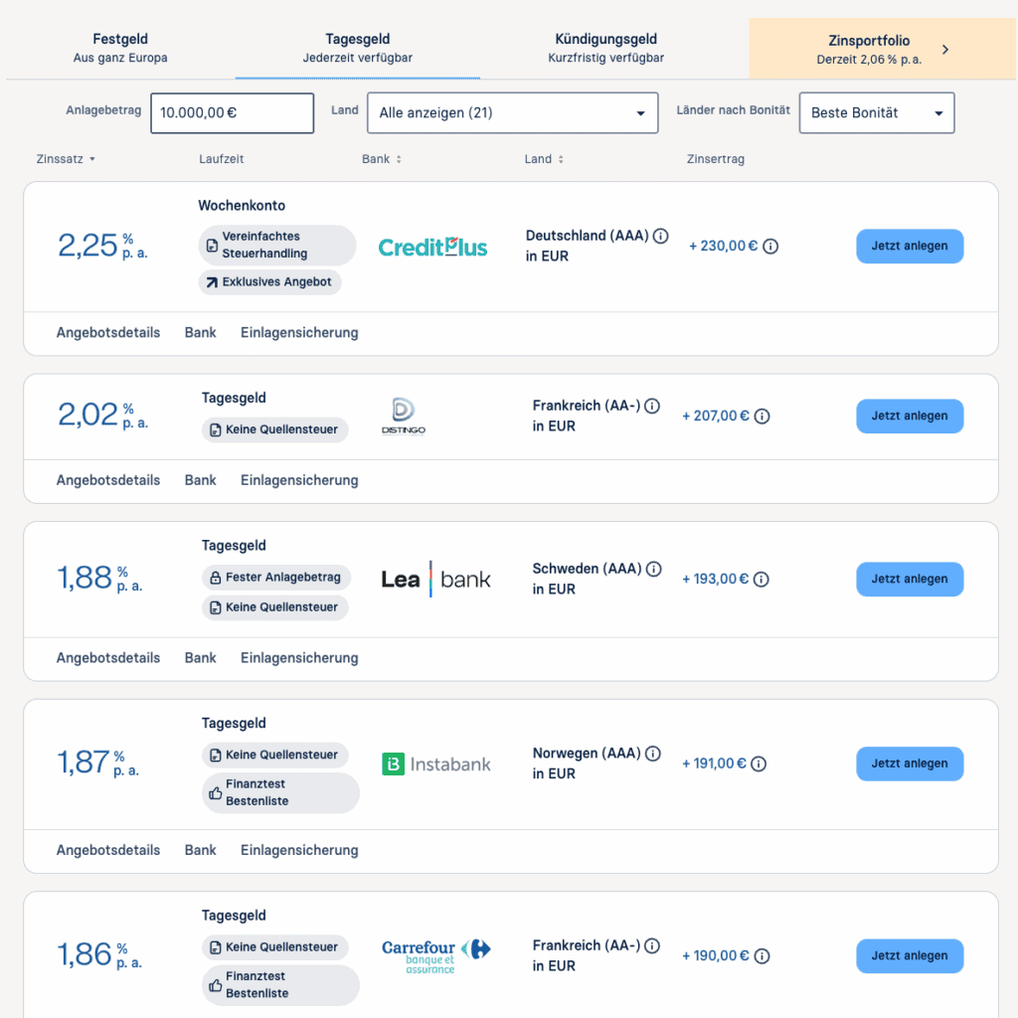
Task: Open Einlagensicherung link for Distingo offer
Action: (299, 480)
